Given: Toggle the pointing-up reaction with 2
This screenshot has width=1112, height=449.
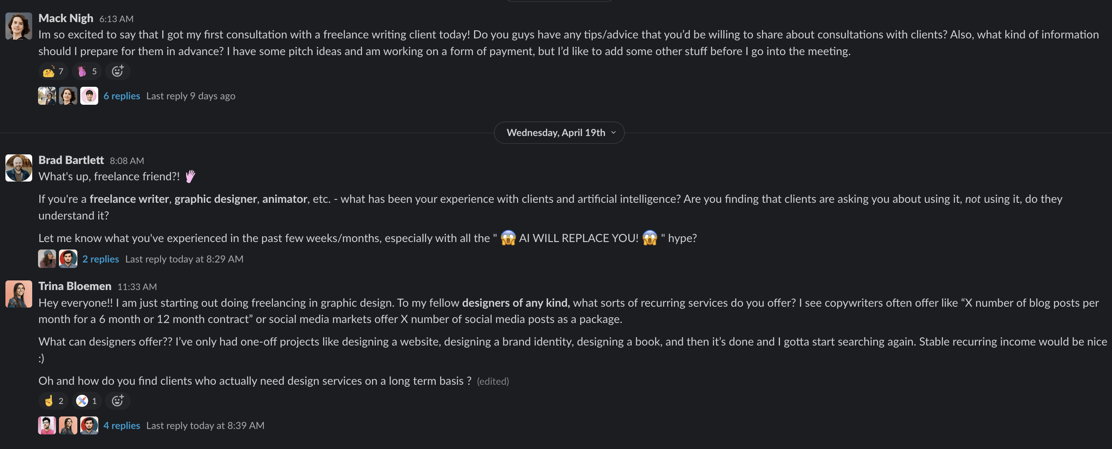Looking at the screenshot, I should [x=54, y=401].
